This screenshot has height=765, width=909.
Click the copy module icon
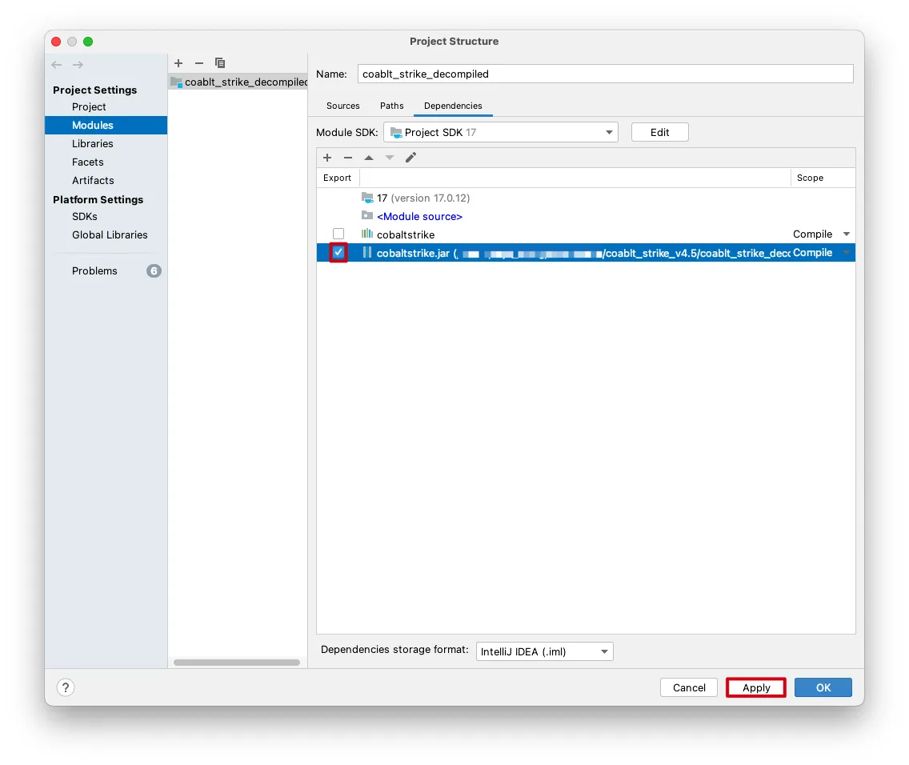220,63
